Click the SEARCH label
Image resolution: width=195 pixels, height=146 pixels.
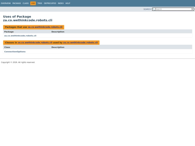[147, 9]
